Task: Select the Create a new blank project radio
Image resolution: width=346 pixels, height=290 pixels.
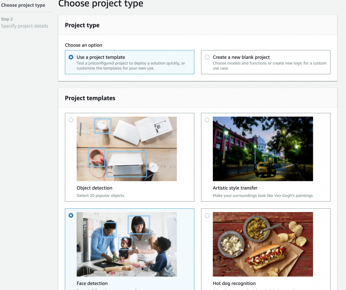Action: pyautogui.click(x=207, y=57)
